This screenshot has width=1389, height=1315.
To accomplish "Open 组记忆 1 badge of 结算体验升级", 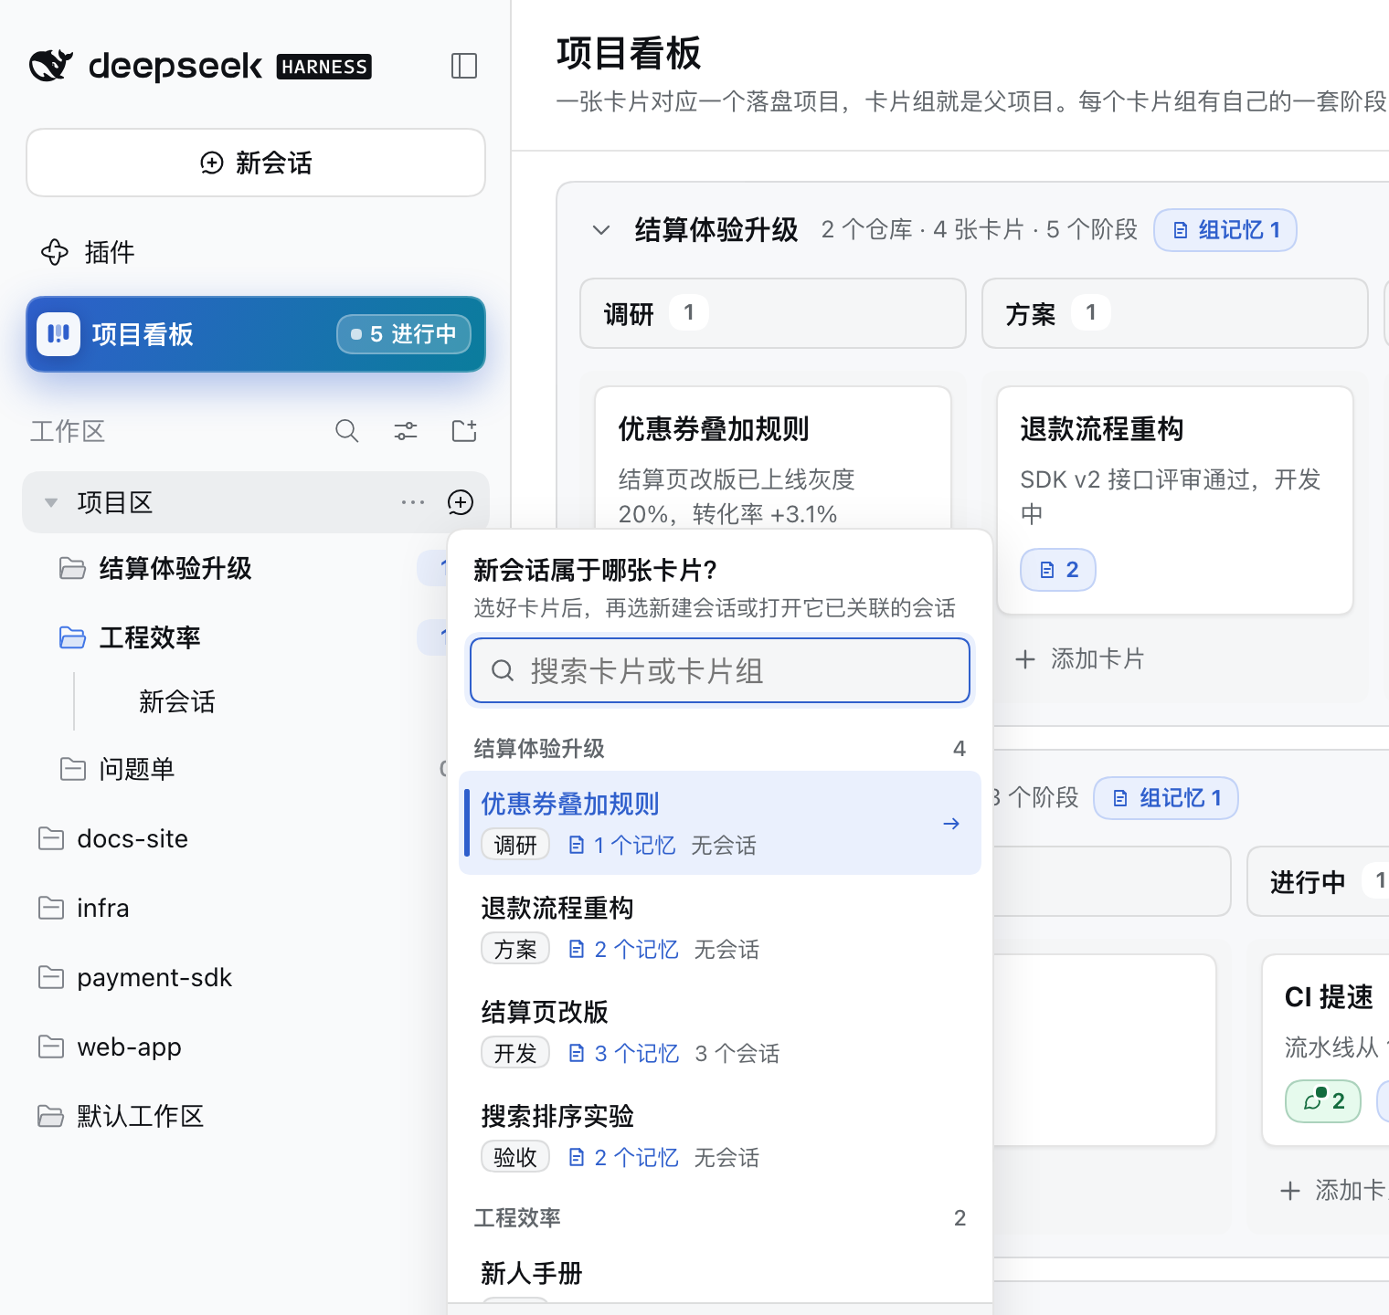I will (1225, 230).
